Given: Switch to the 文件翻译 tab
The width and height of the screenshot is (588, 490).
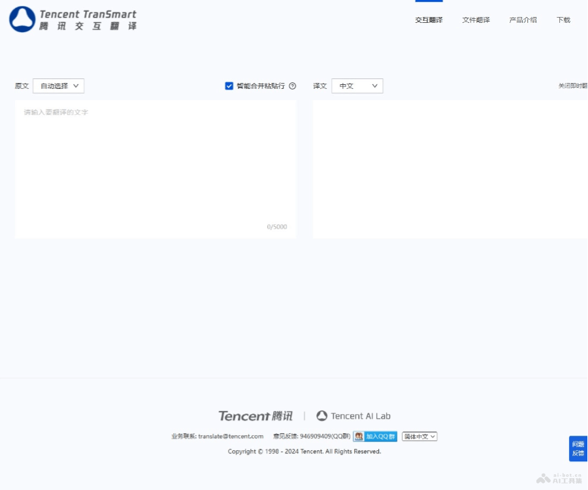Looking at the screenshot, I should [x=475, y=20].
